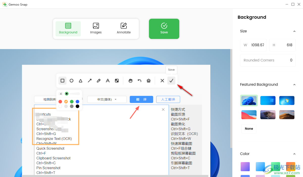Pick the green stroke color
This screenshot has height=177, width=303.
click(72, 102)
